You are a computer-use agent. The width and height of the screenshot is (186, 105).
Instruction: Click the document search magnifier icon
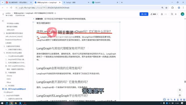pos(172,14)
